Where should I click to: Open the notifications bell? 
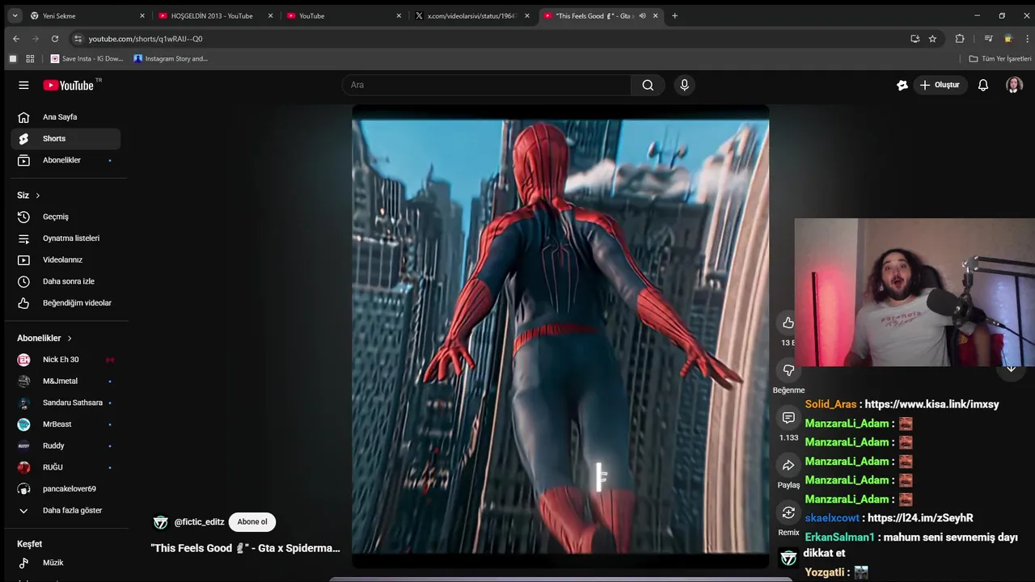[983, 85]
